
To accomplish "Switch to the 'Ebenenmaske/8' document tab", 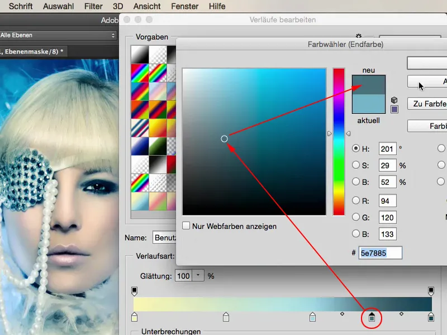I will [x=34, y=51].
